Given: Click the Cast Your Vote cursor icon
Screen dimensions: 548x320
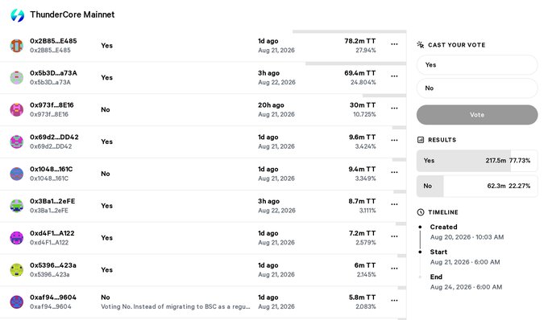Looking at the screenshot, I should point(421,44).
